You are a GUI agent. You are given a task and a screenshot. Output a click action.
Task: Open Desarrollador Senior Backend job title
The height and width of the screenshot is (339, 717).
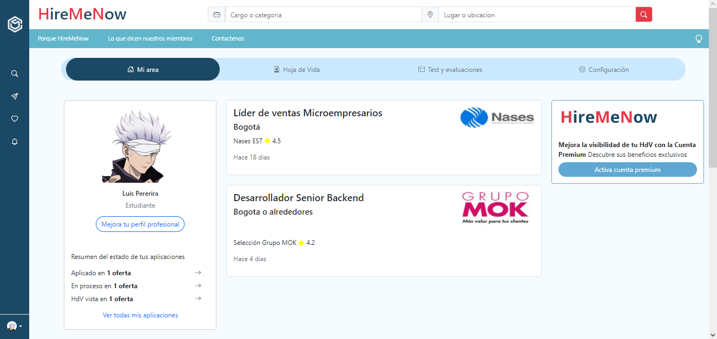pos(299,198)
